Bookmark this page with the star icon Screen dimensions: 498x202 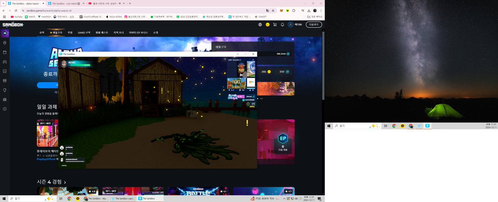273,10
